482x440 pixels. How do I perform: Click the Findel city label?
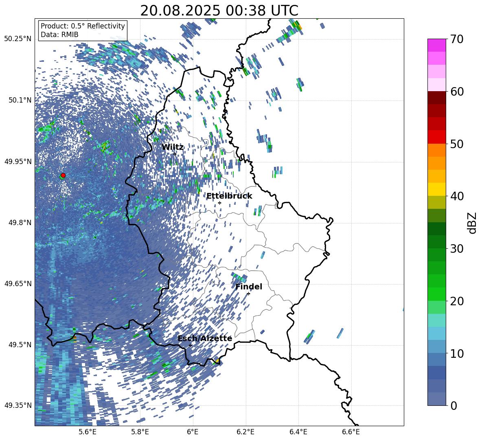tap(249, 287)
